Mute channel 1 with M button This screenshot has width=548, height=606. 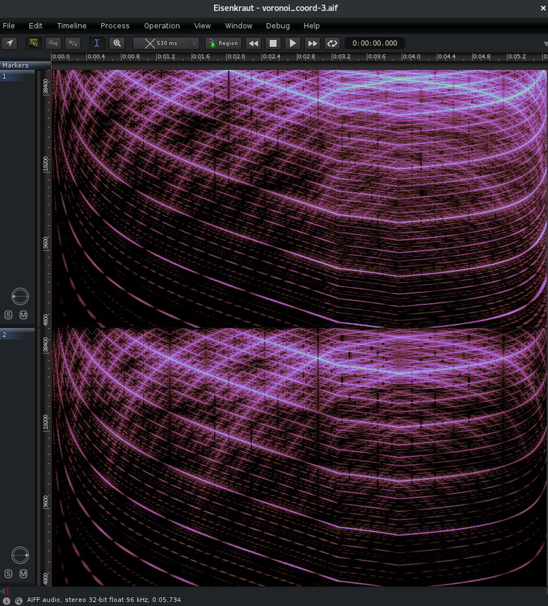click(23, 315)
